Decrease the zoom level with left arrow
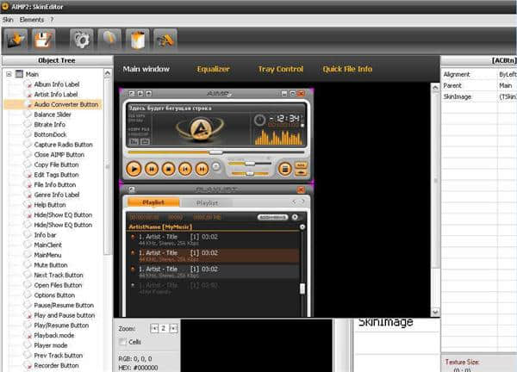 (155, 328)
